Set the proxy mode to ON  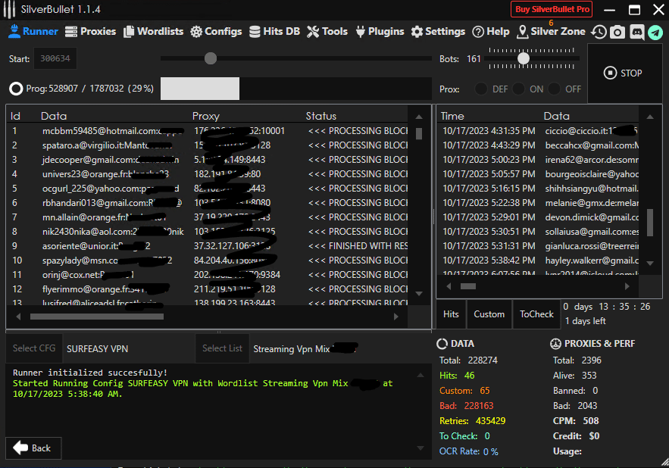519,89
